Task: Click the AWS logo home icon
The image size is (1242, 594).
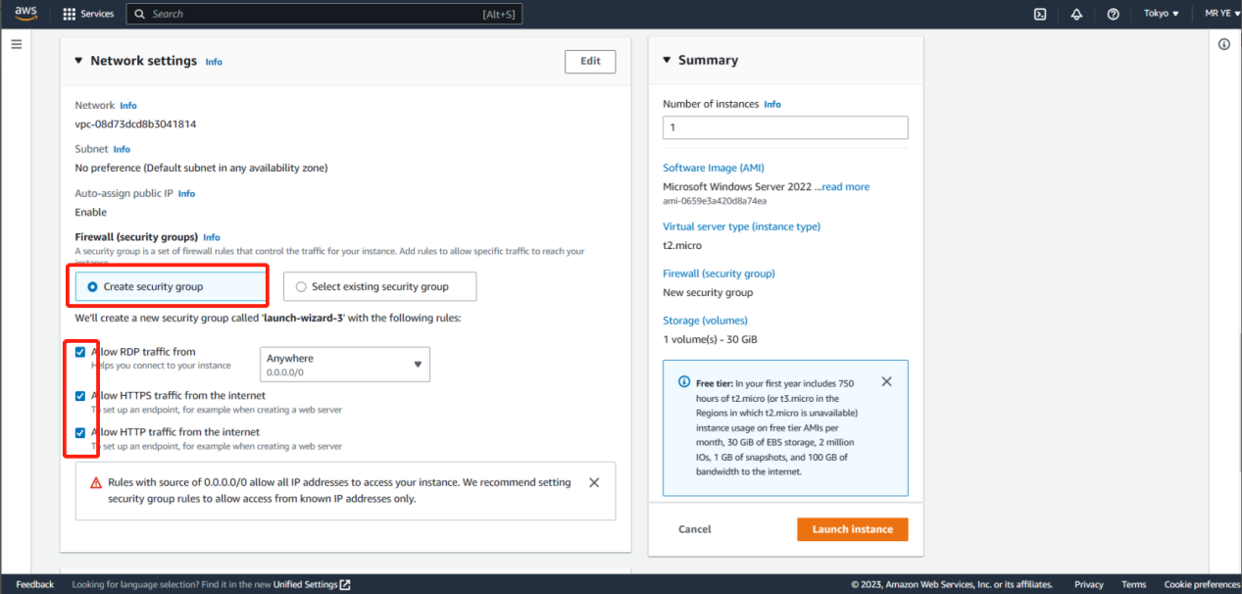Action: [25, 13]
